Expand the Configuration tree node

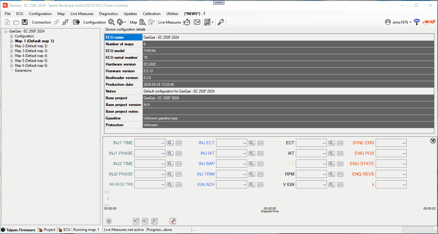[12, 36]
